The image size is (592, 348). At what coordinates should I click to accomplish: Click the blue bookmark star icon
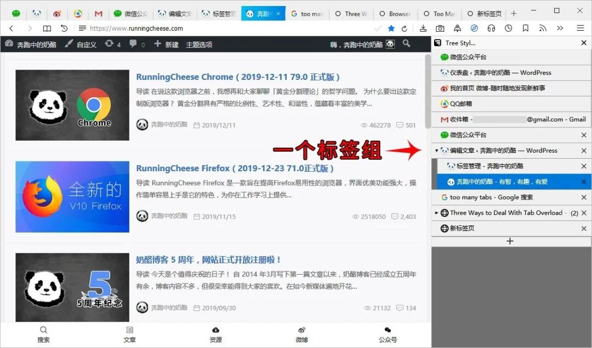(x=391, y=28)
